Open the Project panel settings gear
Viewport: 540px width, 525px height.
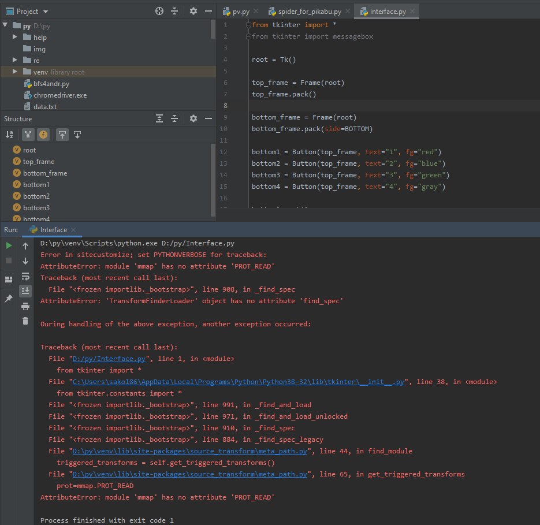pyautogui.click(x=193, y=11)
